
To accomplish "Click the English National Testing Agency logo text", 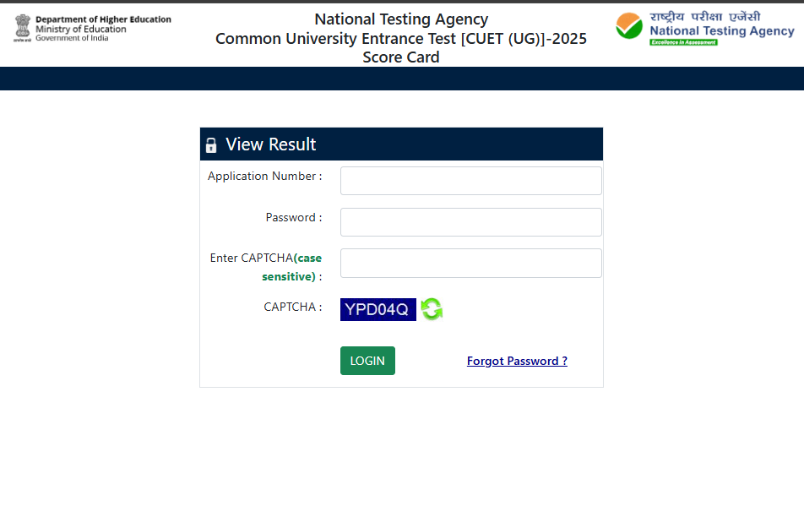I will click(722, 31).
